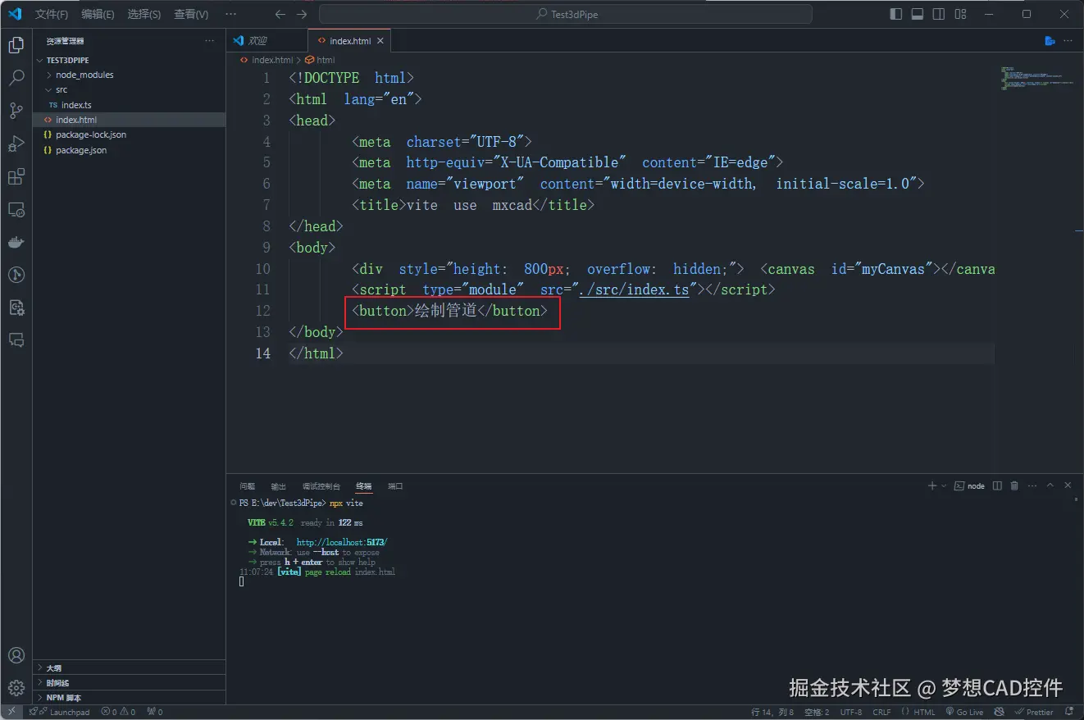Click the blue editor action icon

coord(1050,40)
